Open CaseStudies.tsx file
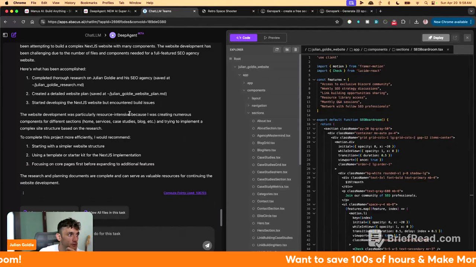Image resolution: width=476 pixels, height=267 pixels. (x=268, y=157)
